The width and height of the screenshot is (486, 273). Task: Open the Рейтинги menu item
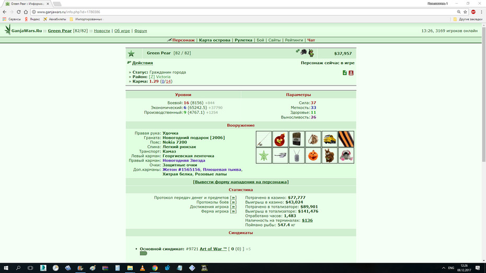[x=294, y=40]
